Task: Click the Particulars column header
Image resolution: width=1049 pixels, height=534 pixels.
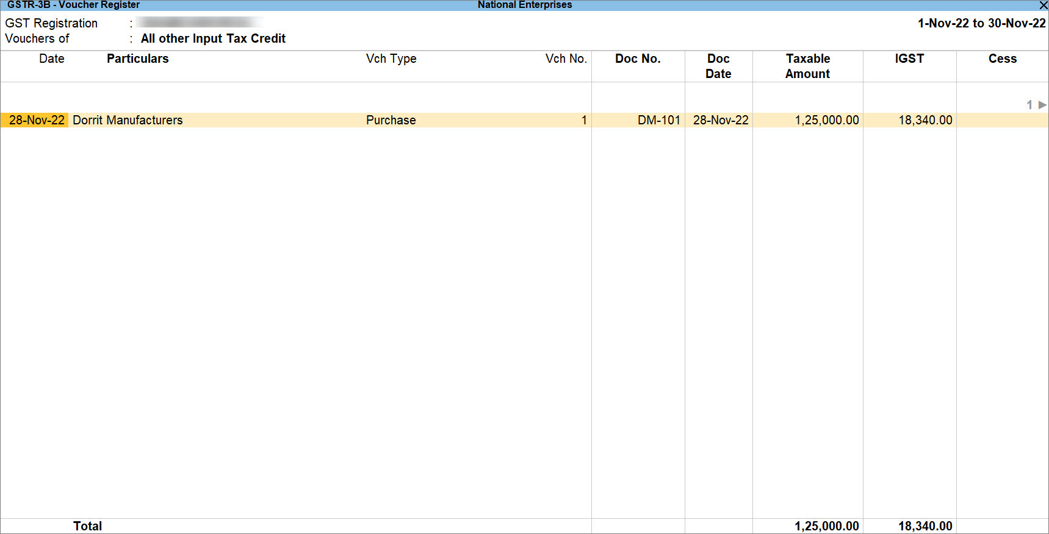Action: (x=137, y=59)
